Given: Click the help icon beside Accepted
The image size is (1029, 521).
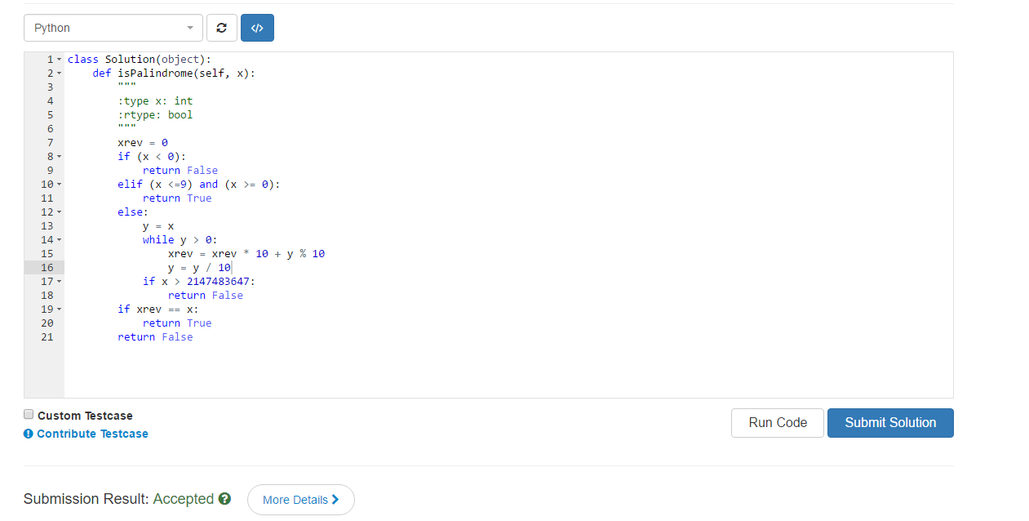Looking at the screenshot, I should 224,499.
